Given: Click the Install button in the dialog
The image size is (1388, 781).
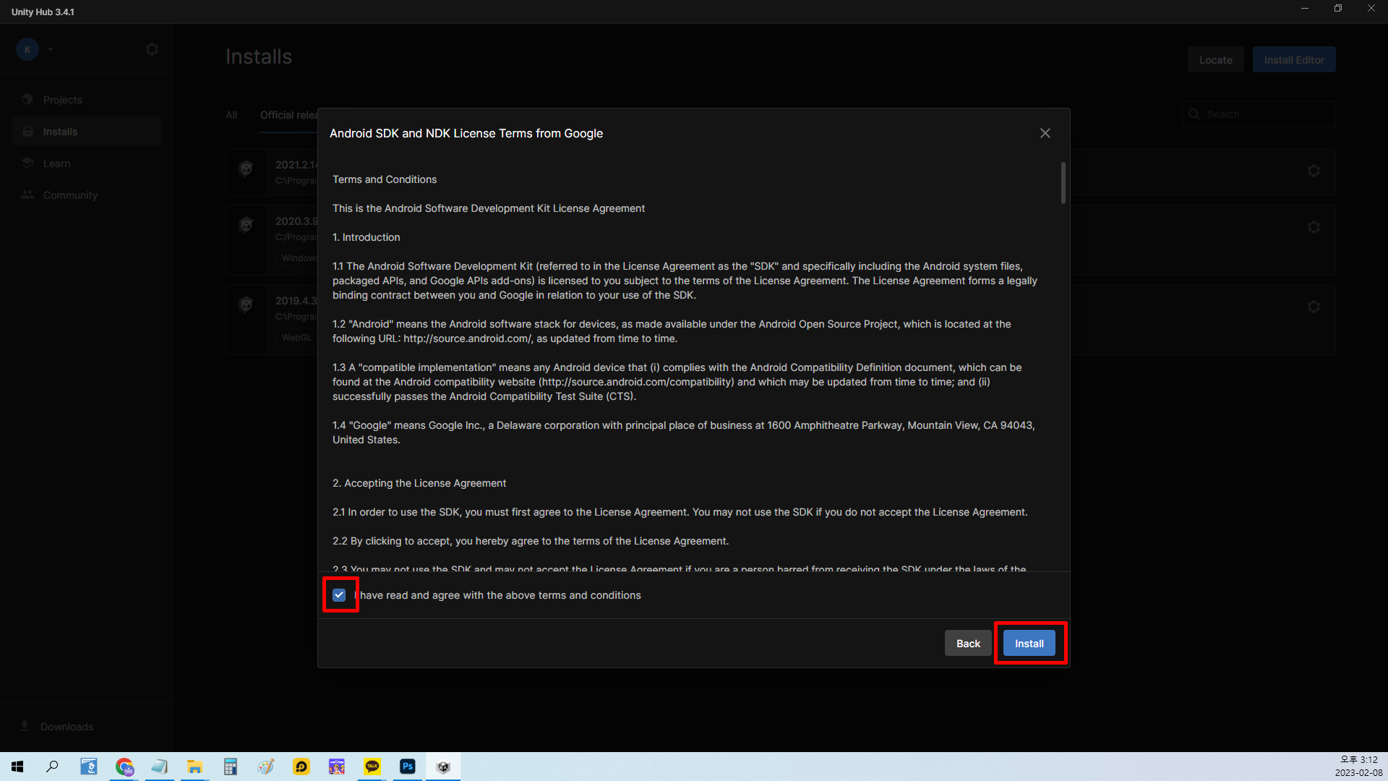Looking at the screenshot, I should point(1029,644).
